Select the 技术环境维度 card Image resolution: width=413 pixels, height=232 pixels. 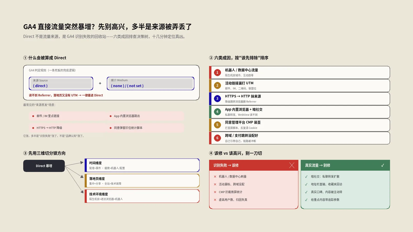(x=142, y=196)
